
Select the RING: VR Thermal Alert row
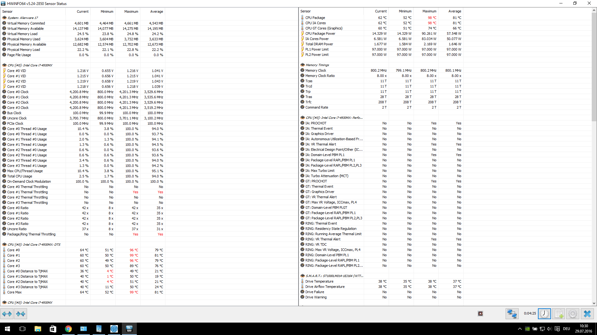pyautogui.click(x=381, y=239)
